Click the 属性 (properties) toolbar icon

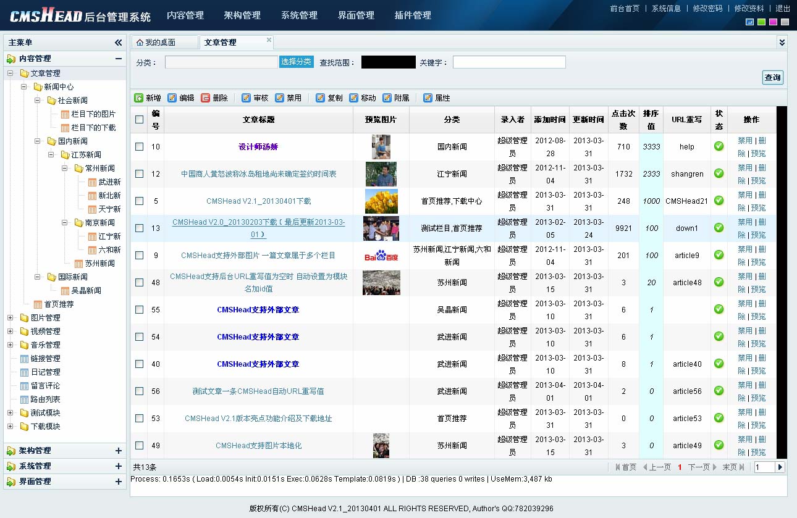pyautogui.click(x=428, y=98)
